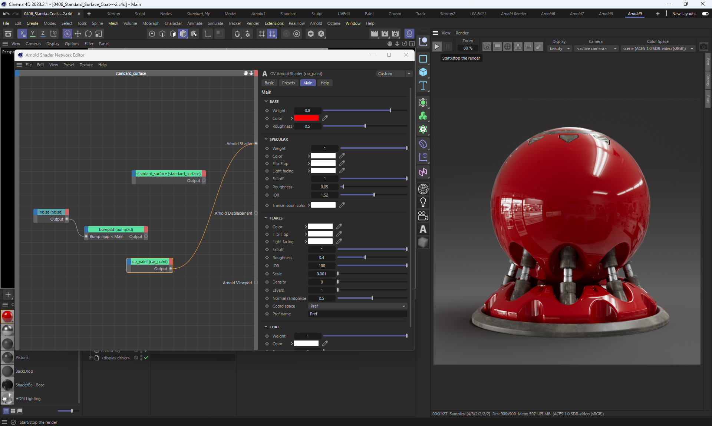Image resolution: width=712 pixels, height=426 pixels.
Task: Collapse the SPECULAR section
Action: click(x=266, y=139)
